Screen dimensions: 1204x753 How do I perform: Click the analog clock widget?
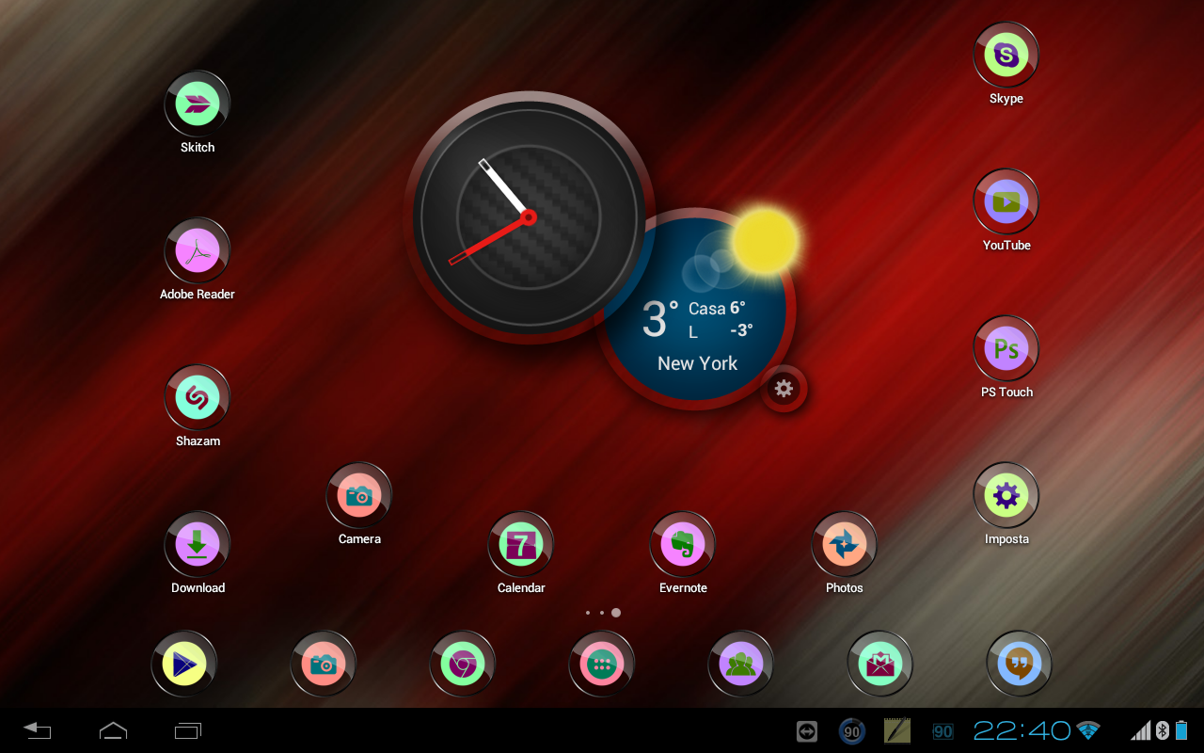tap(529, 217)
